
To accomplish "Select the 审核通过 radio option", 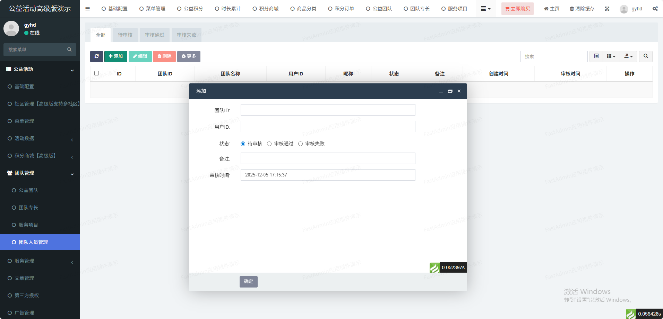I will pos(269,144).
